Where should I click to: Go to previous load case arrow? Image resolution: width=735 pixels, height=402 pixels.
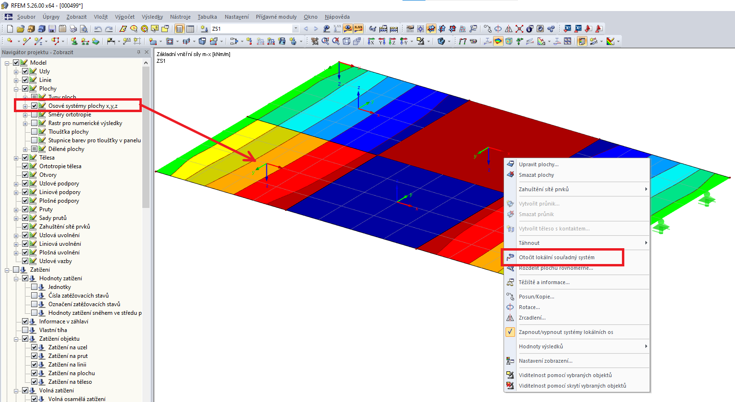point(306,29)
